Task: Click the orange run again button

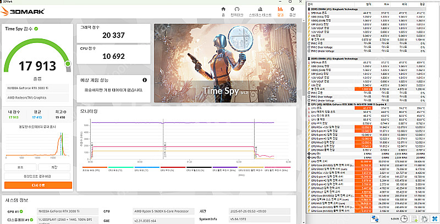Action: [x=38, y=185]
